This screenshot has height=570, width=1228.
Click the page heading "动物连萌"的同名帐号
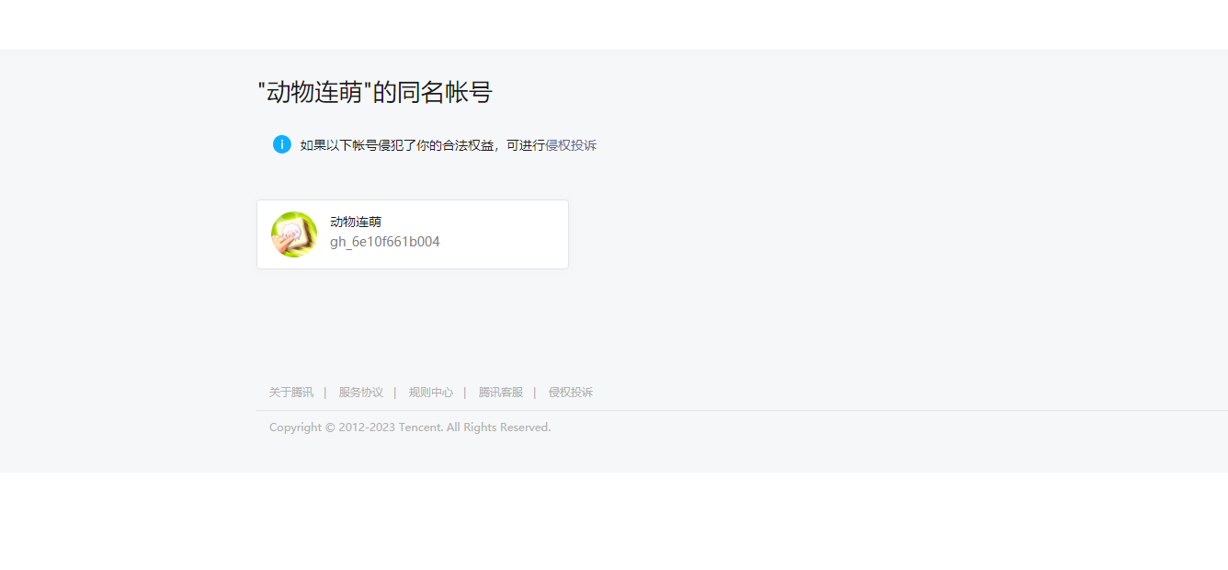point(375,92)
